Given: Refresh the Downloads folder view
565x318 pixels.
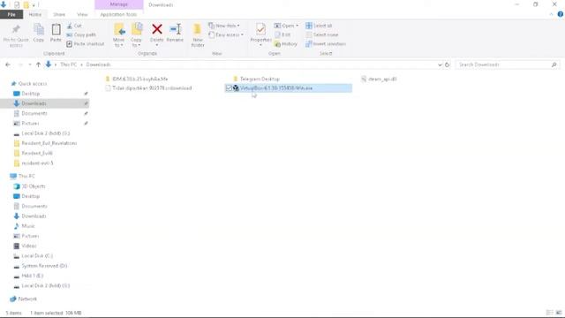Looking at the screenshot, I should tap(448, 64).
